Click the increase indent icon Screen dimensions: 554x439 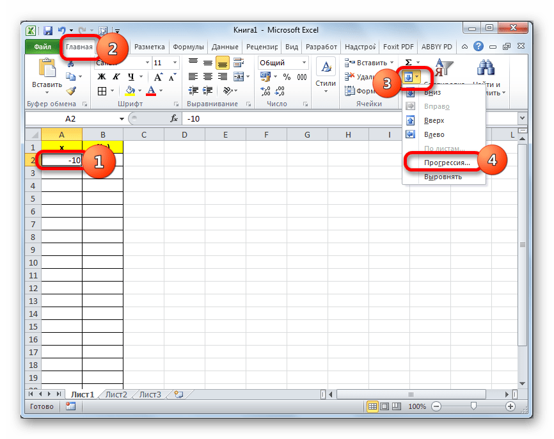click(x=208, y=91)
